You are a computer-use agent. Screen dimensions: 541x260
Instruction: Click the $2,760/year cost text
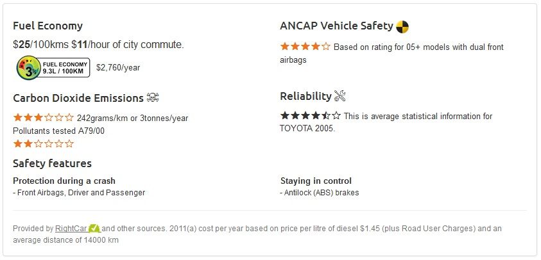tap(118, 67)
